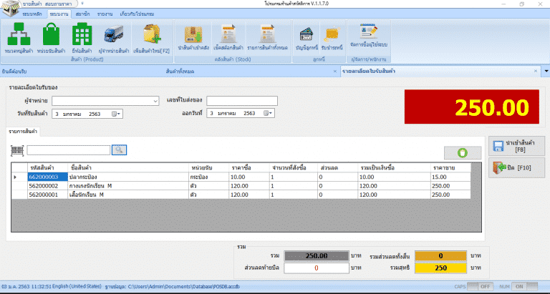Image resolution: width=550 pixels, height=294 pixels.
Task: Click the หน่วยนับสินค้า shopping bag icon
Action: pyautogui.click(x=51, y=36)
